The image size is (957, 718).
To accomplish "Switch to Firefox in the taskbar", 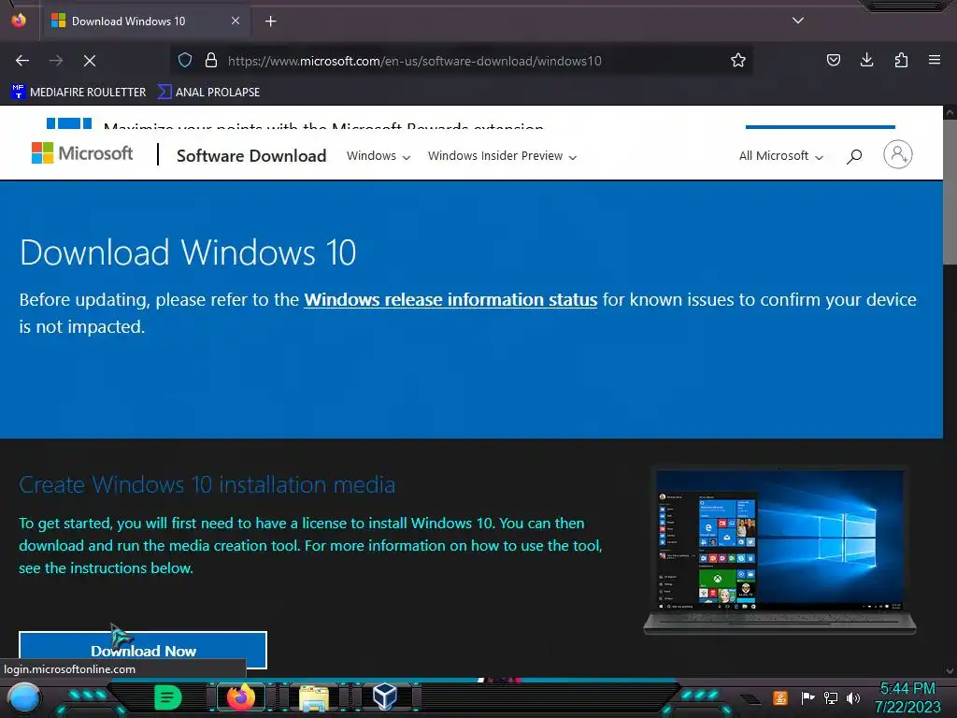I will pyautogui.click(x=240, y=696).
